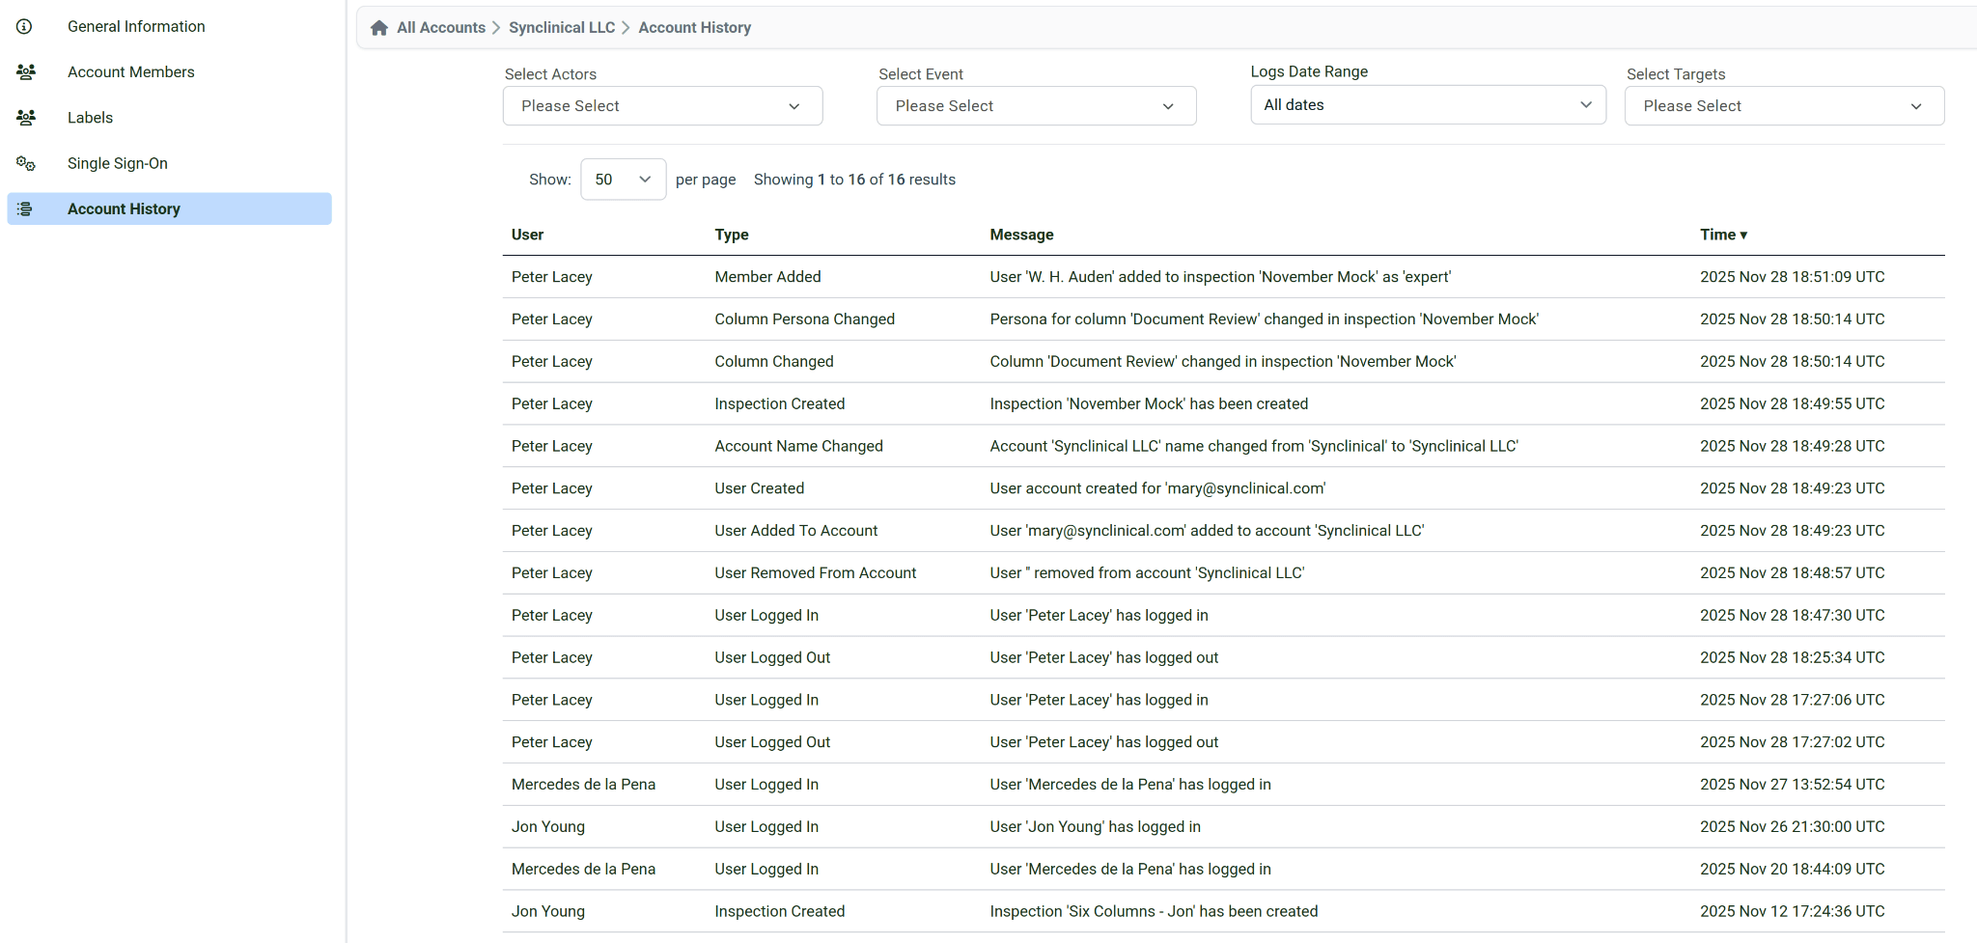Expand the Select Event dropdown
Screen dimensions: 1977x943
click(1036, 106)
